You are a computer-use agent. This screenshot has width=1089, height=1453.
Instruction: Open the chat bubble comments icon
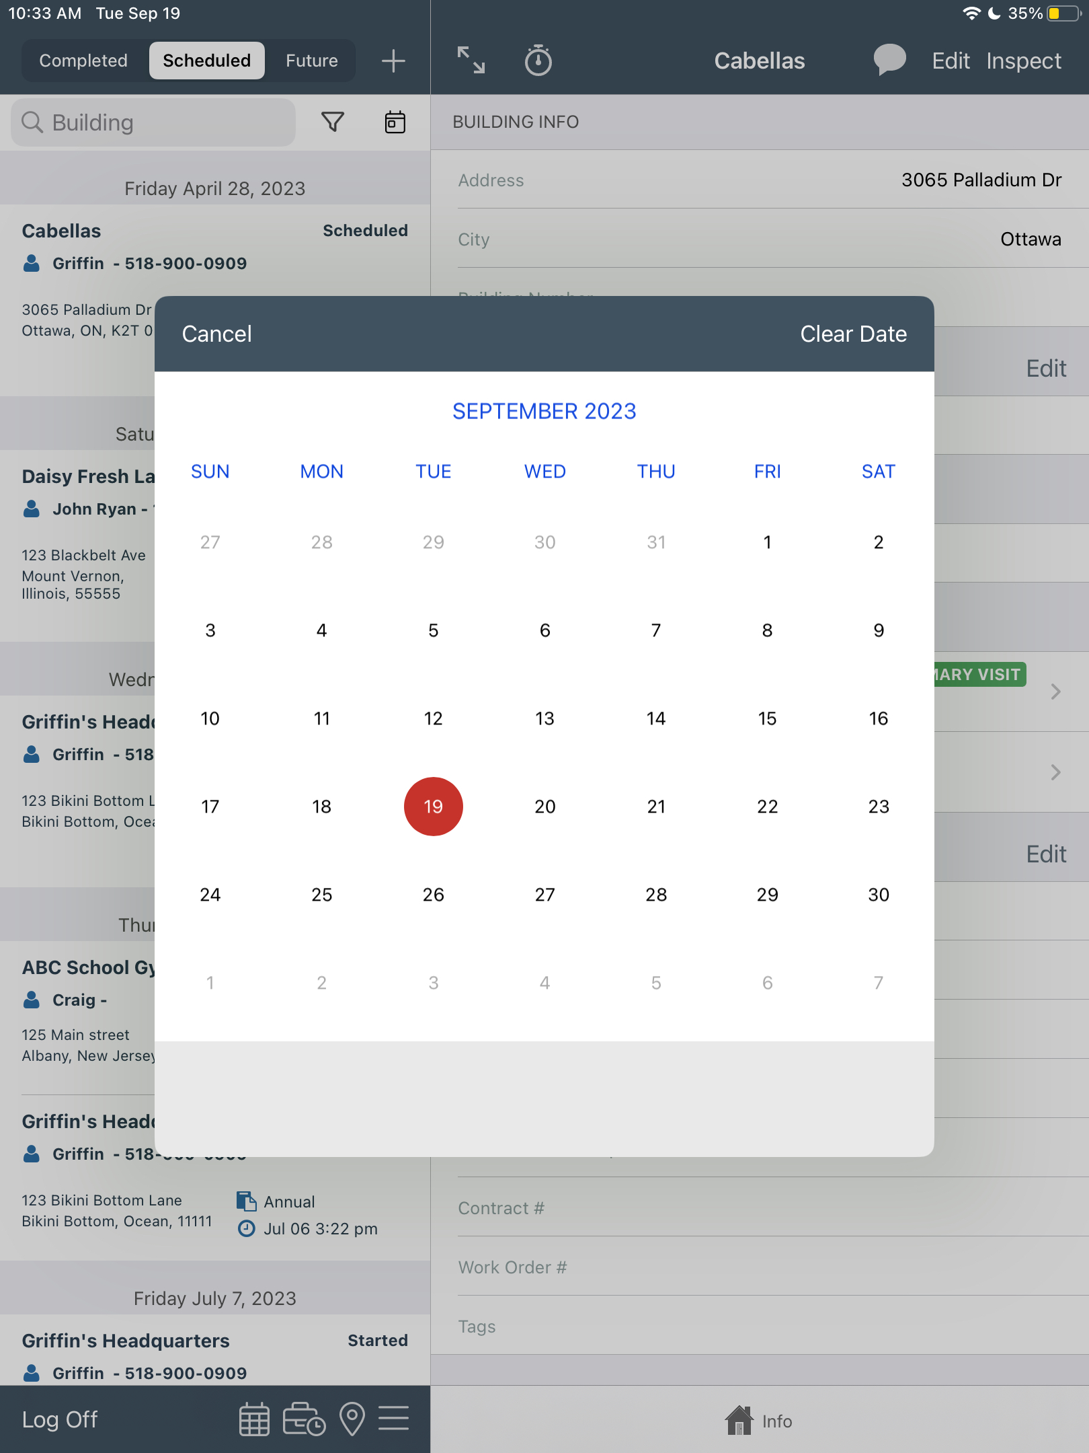point(889,61)
